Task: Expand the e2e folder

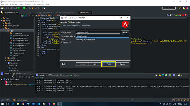Action: [x=4, y=23]
